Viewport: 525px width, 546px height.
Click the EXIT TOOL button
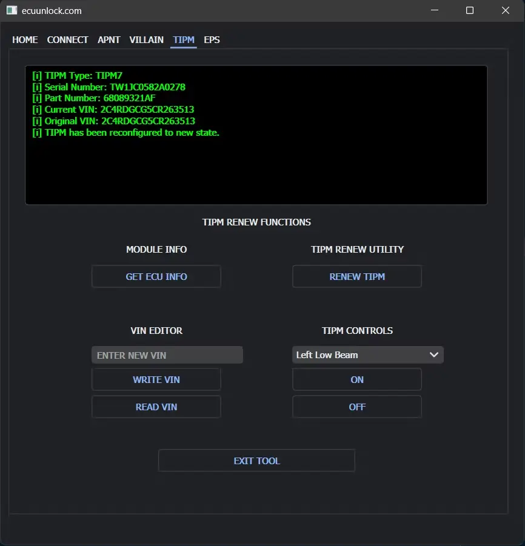click(x=256, y=461)
